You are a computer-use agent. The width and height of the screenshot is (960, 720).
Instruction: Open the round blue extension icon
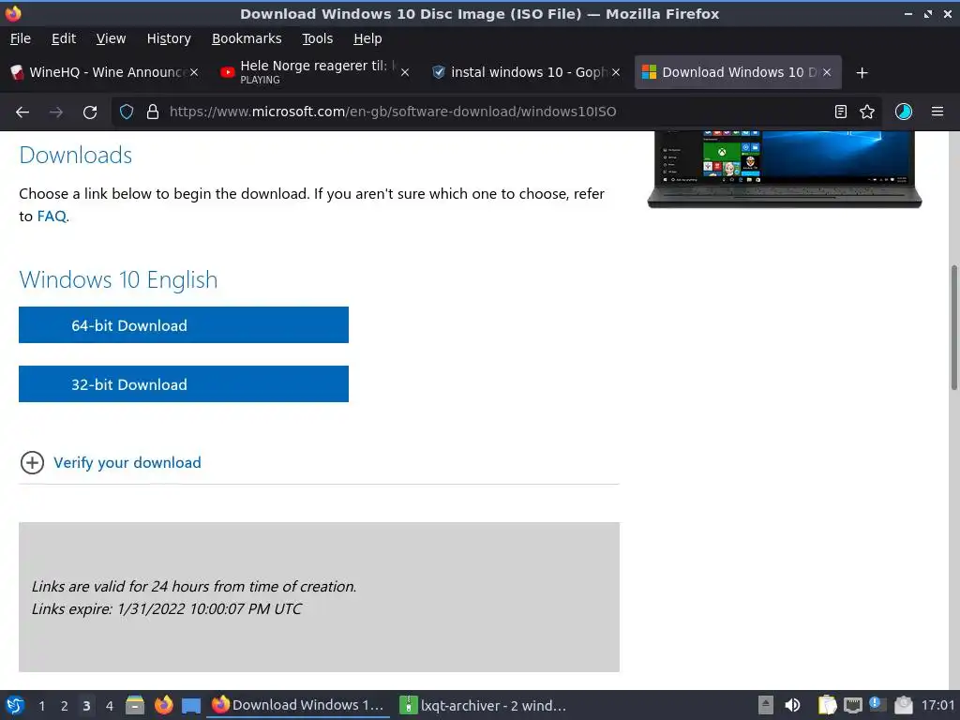tap(904, 112)
